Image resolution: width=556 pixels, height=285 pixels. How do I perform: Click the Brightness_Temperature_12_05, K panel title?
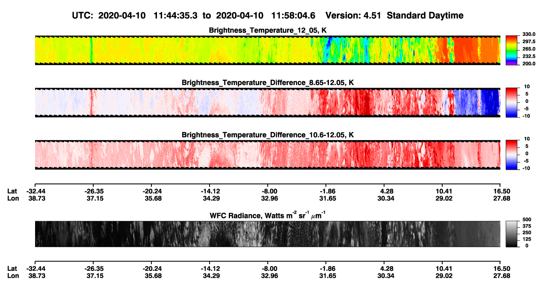(267, 30)
